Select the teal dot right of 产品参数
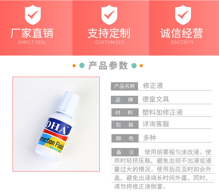Image resolution: width=219 pixels, height=193 pixels. (x=134, y=66)
